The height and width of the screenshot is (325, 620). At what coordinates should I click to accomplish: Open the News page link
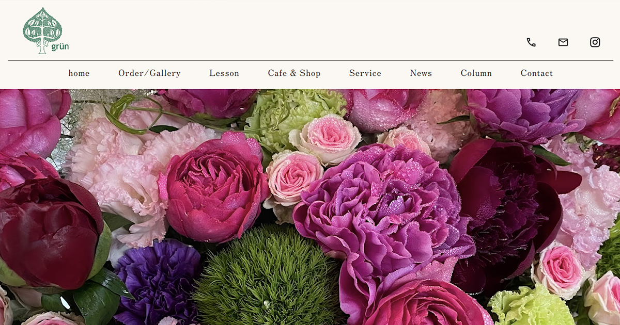coord(421,73)
